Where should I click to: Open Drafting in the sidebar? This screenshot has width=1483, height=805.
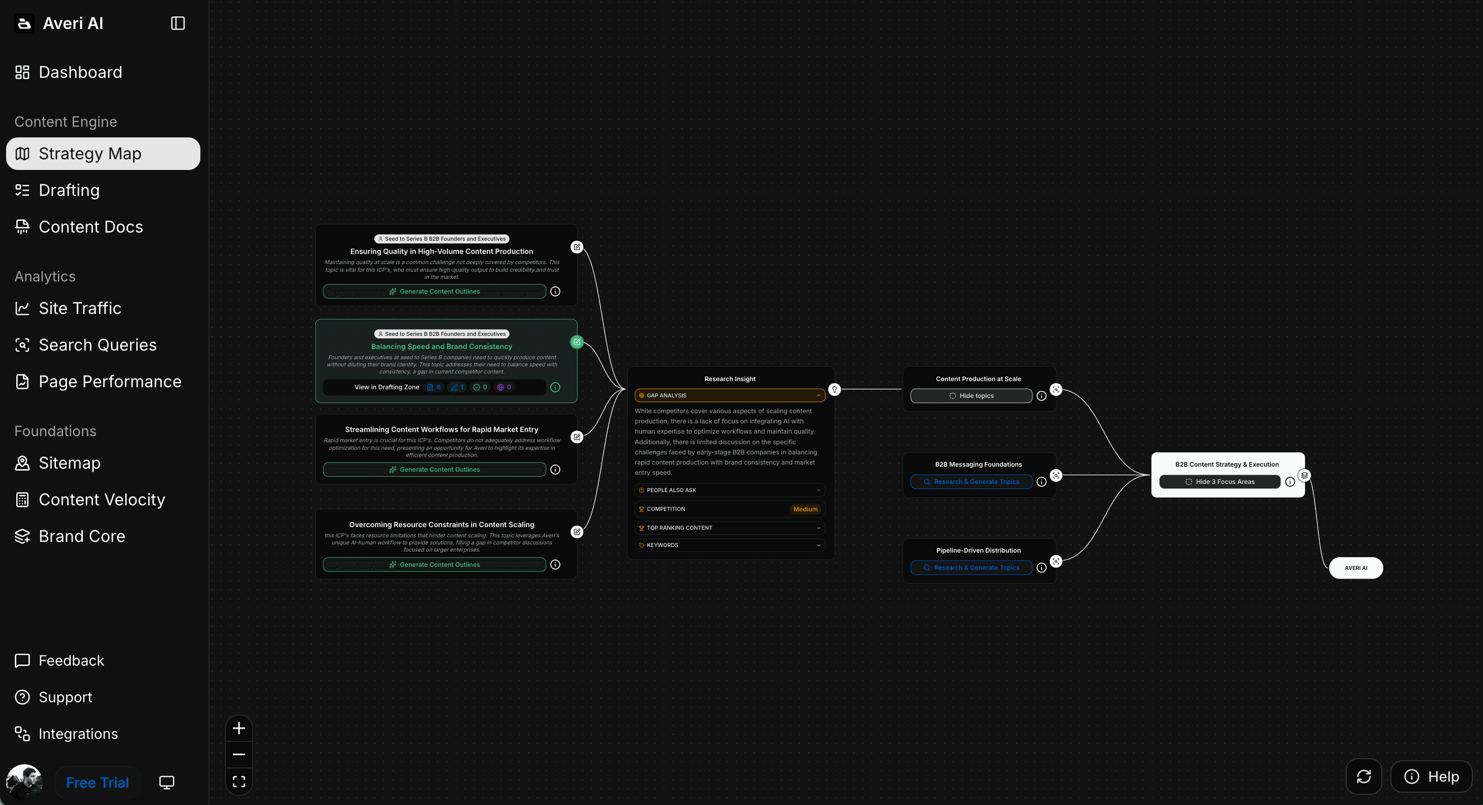pyautogui.click(x=69, y=190)
